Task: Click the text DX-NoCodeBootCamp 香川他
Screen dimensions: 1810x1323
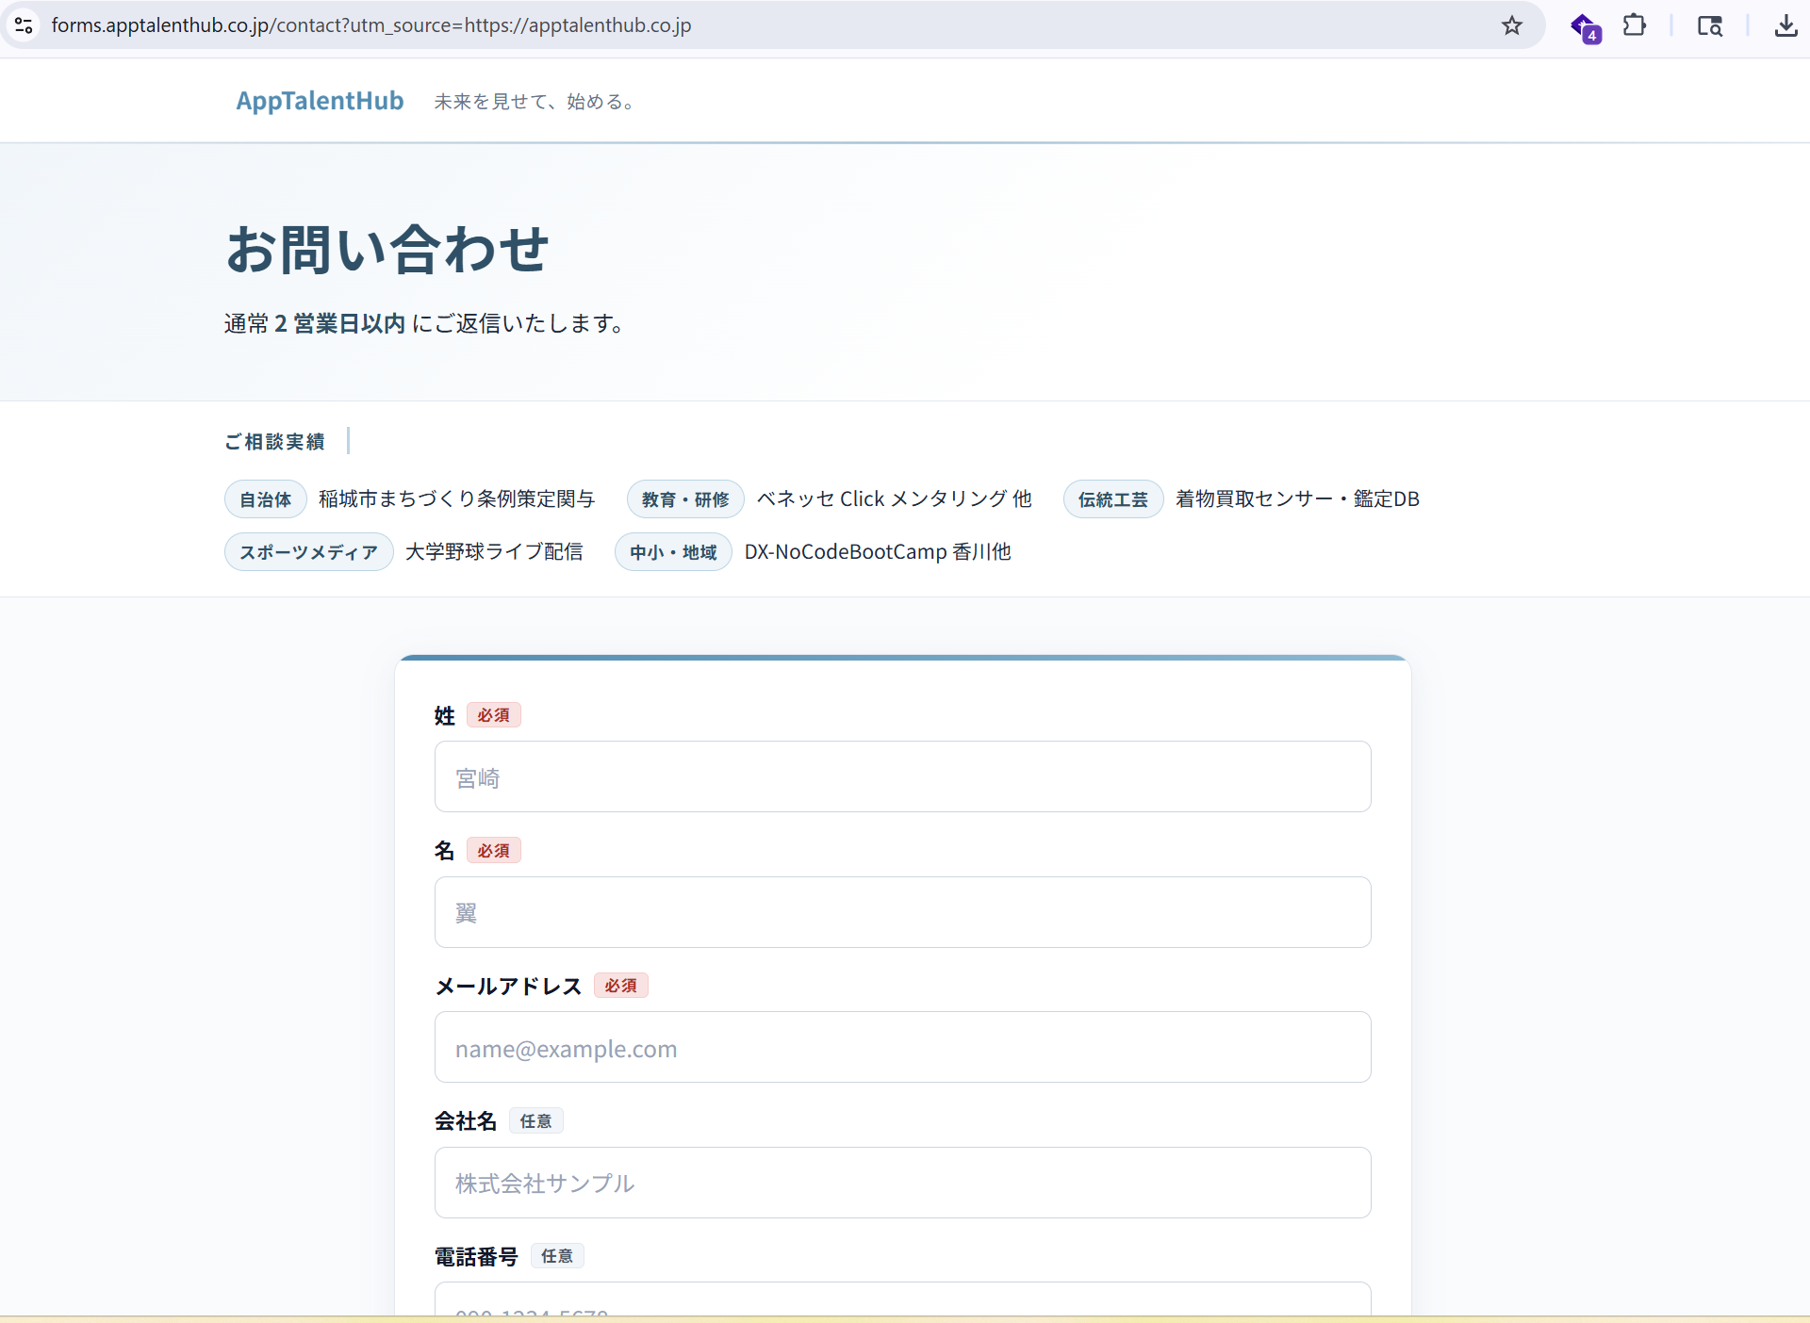Action: 878,551
